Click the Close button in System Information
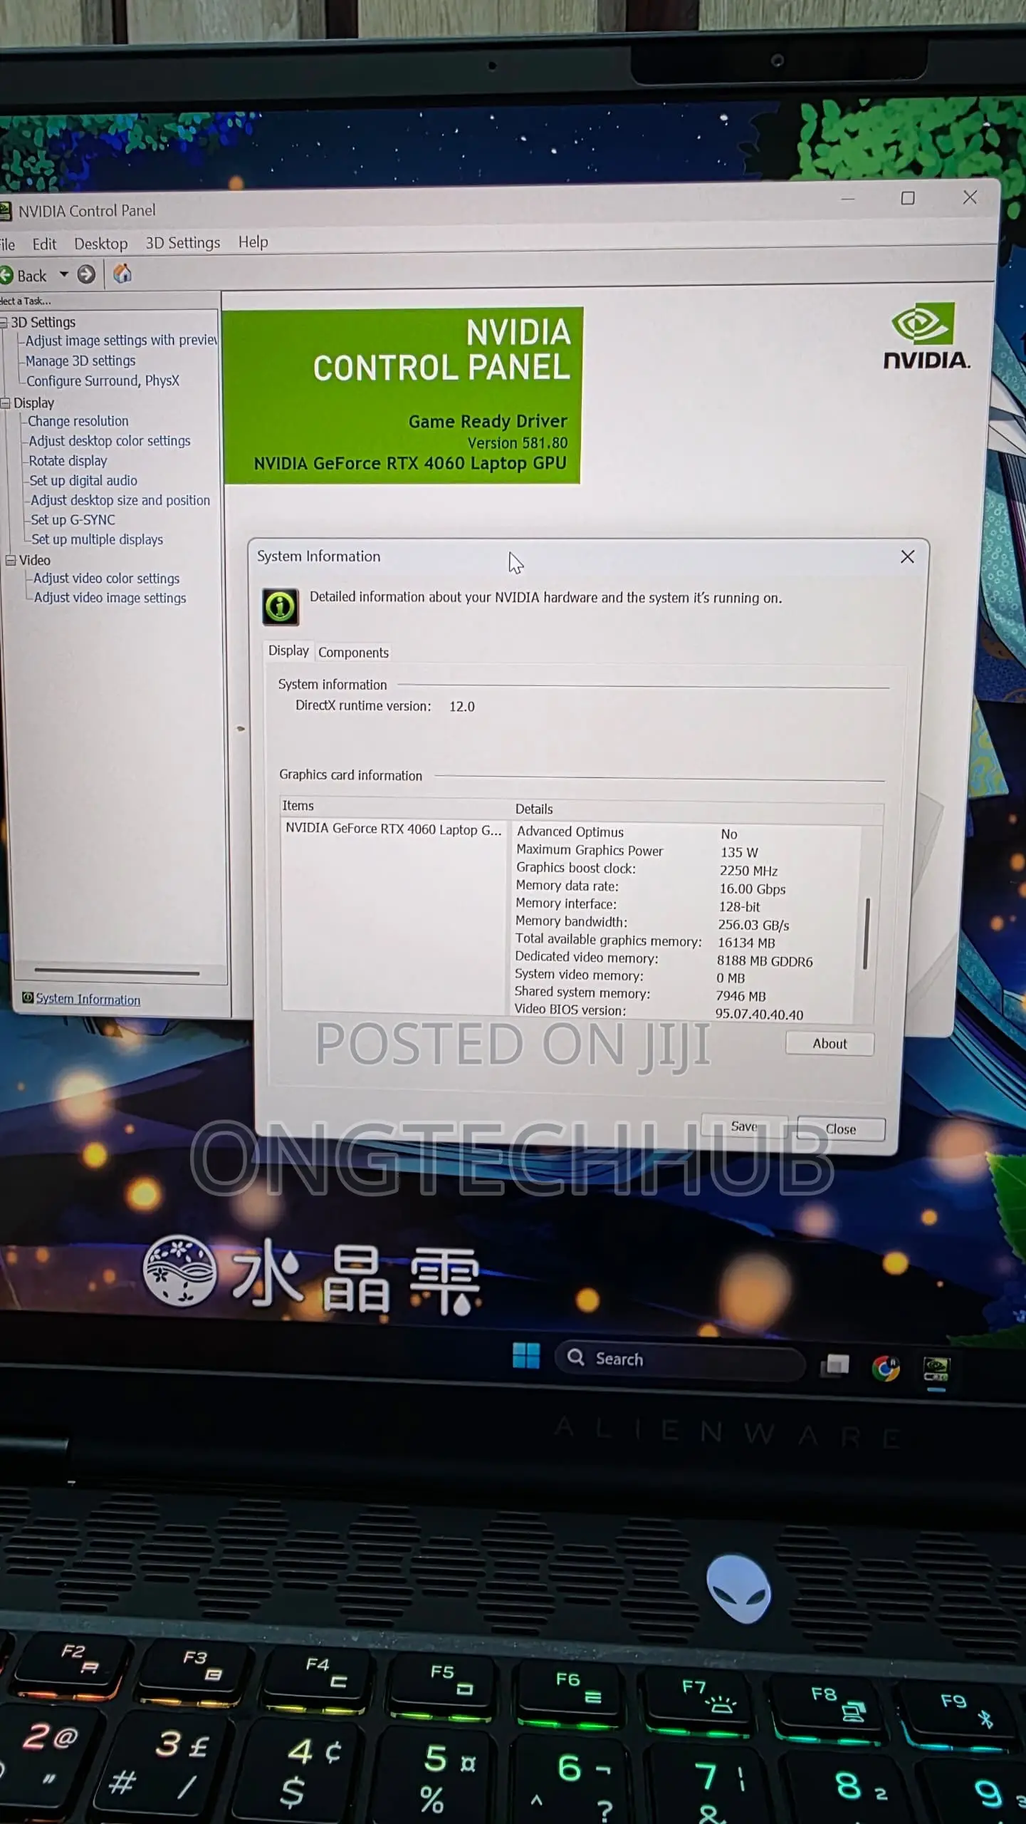Viewport: 1026px width, 1824px height. tap(841, 1129)
